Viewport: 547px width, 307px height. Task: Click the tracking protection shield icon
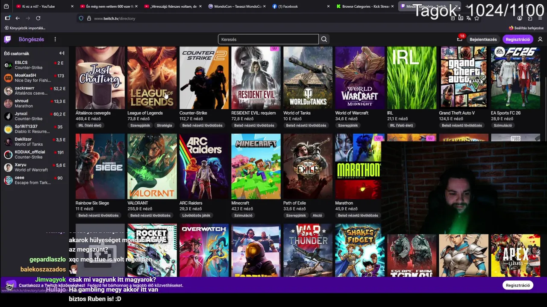pos(81,18)
